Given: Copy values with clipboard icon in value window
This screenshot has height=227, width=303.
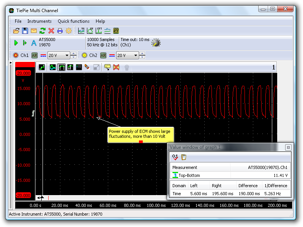Looking at the screenshot, I should point(184,157).
